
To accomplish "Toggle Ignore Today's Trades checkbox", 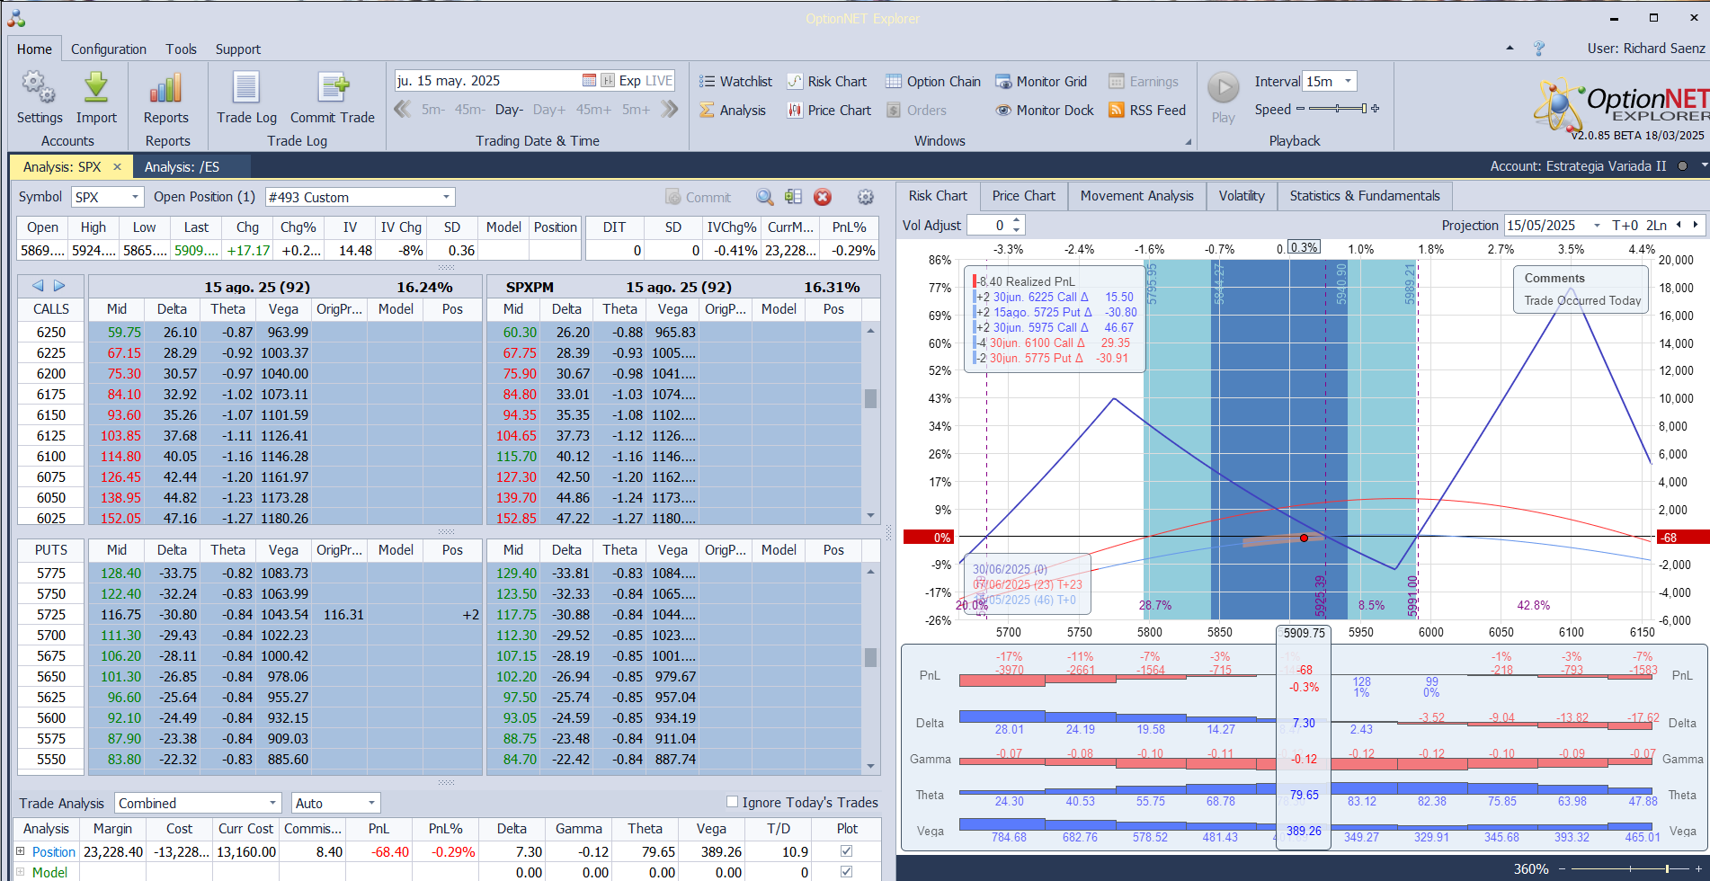I will point(732,802).
